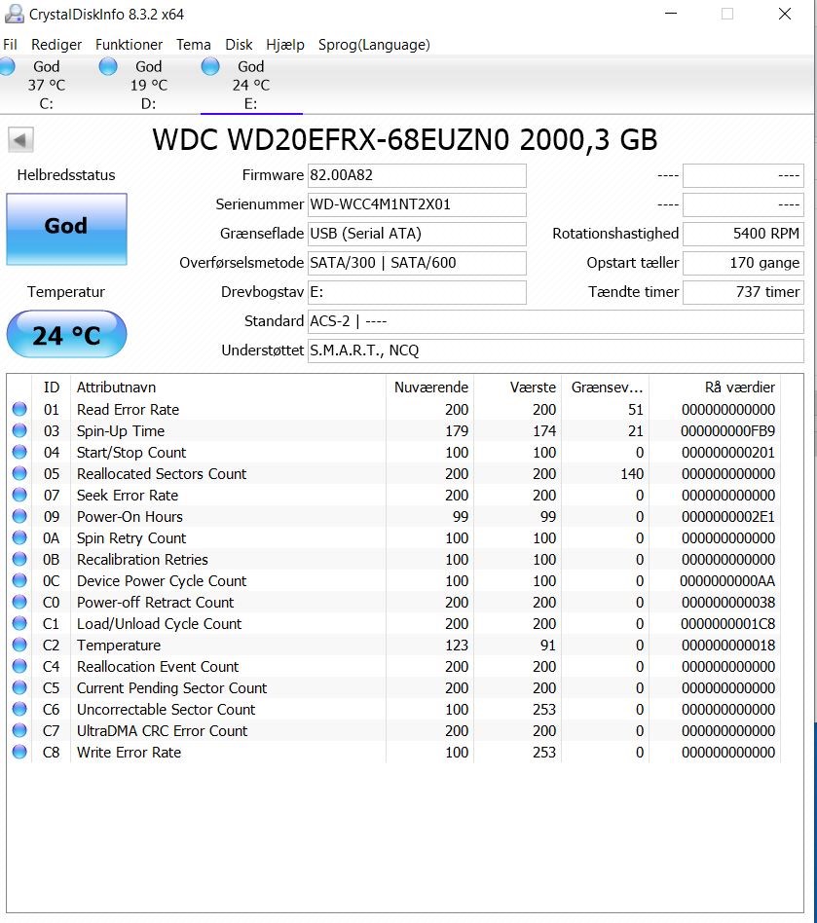Open the Rediger menu

click(56, 45)
